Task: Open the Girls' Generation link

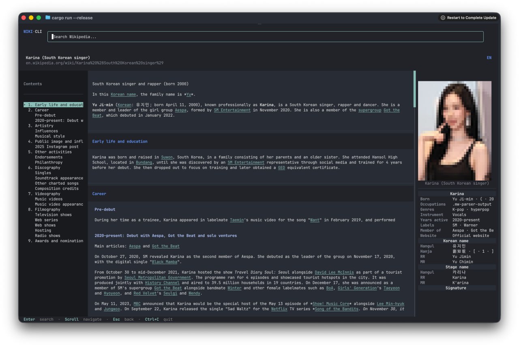Action: 357,288
